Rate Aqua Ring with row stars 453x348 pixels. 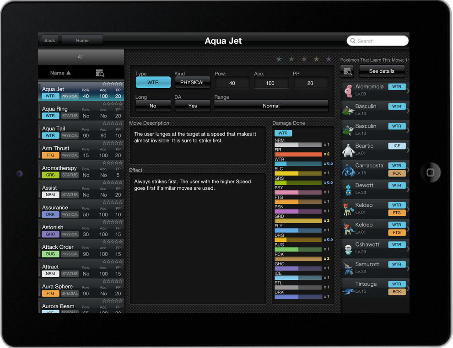point(113,103)
